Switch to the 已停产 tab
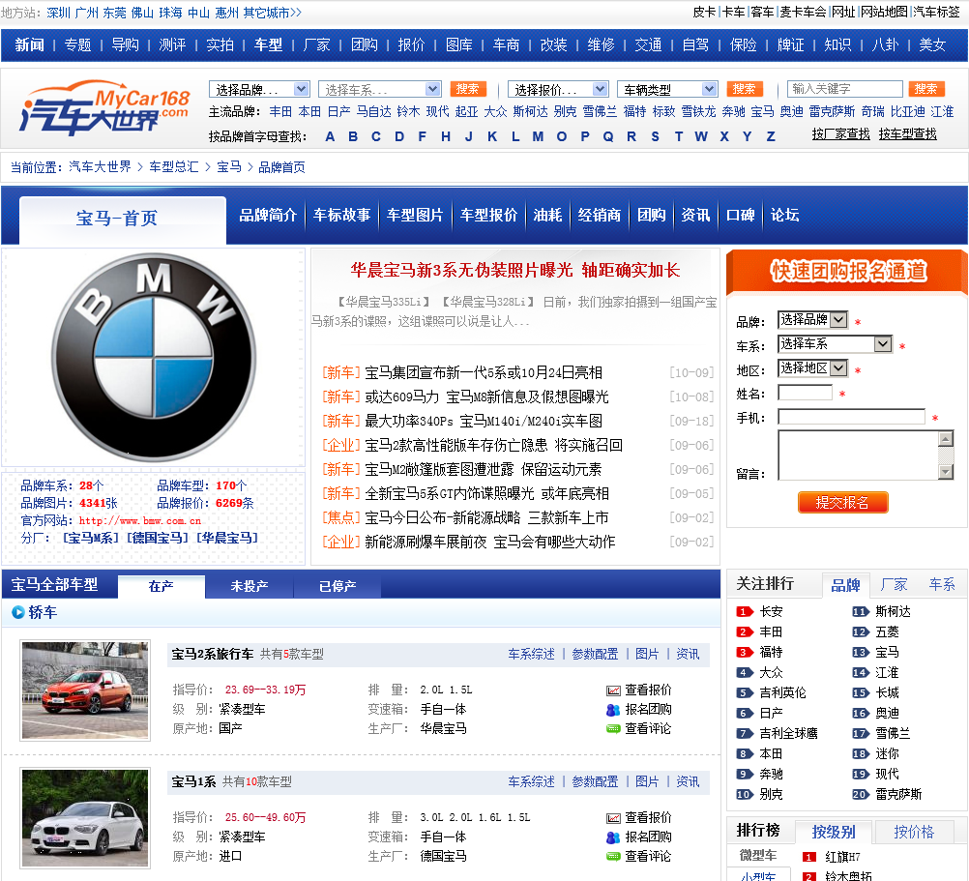This screenshot has height=881, width=969. (x=338, y=586)
